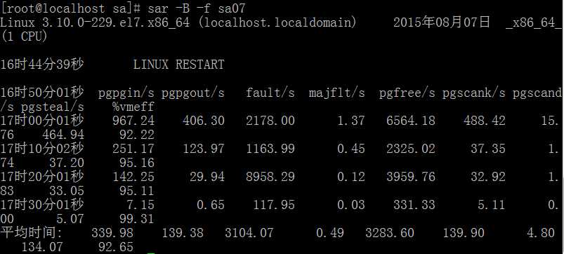The image size is (564, 254).
Task: Click the pgsteal value '37.20'
Action: coord(67,163)
